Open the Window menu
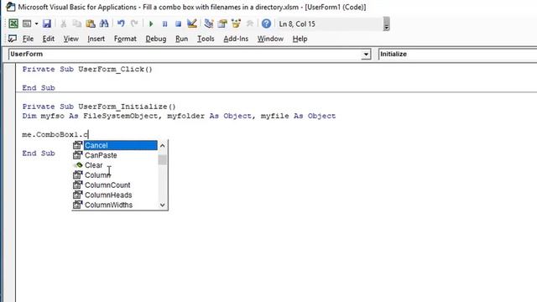 270,39
